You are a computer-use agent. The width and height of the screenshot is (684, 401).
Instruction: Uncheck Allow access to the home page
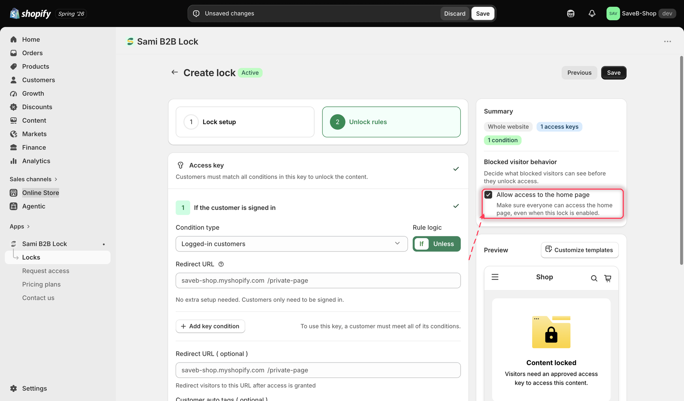tap(488, 195)
